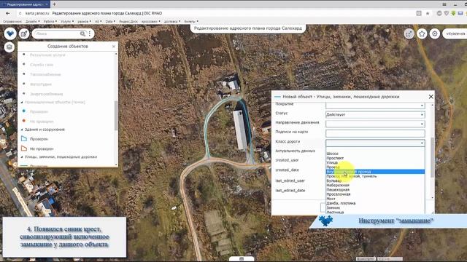Choose 'Улица' from the road class list

(x=332, y=162)
